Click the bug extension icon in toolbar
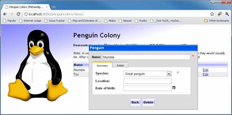 (x=220, y=14)
